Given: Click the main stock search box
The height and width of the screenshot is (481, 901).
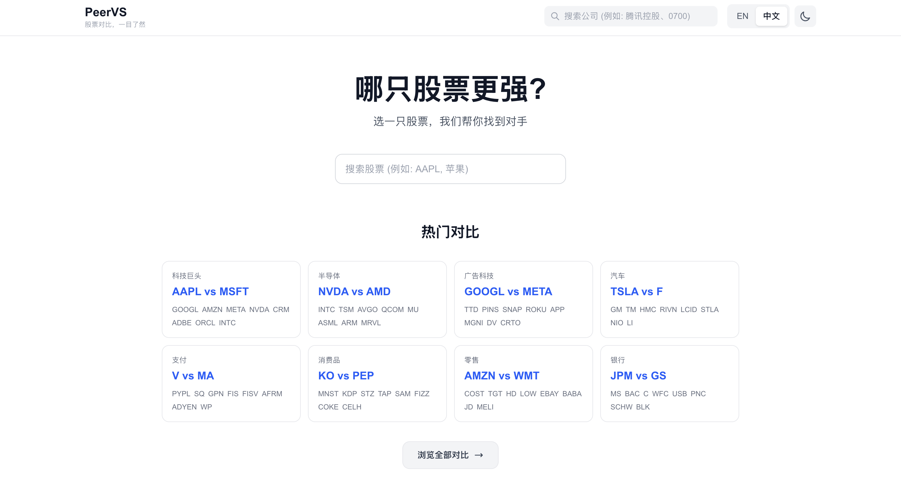Looking at the screenshot, I should [x=450, y=169].
